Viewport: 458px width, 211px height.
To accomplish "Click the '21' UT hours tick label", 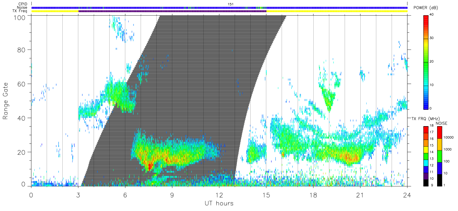I will coord(360,195).
